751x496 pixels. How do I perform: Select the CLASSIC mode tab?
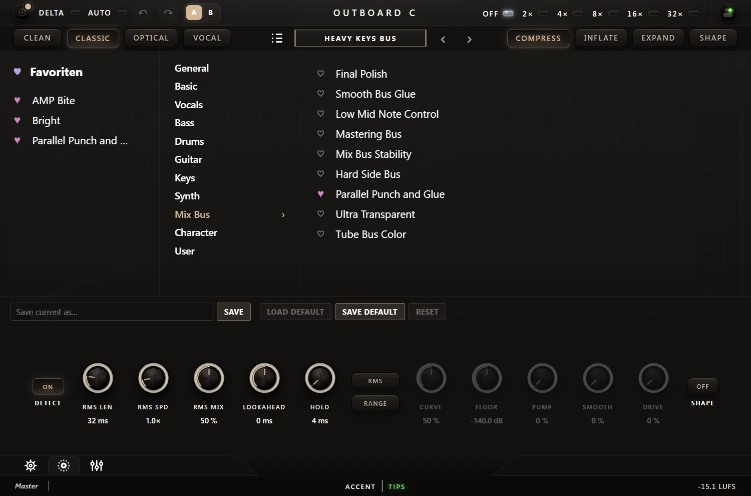click(93, 38)
